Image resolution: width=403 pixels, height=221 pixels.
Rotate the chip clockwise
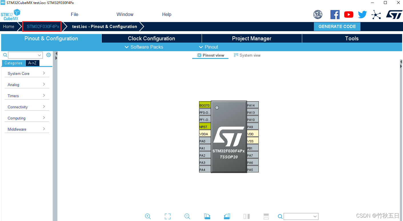207,216
